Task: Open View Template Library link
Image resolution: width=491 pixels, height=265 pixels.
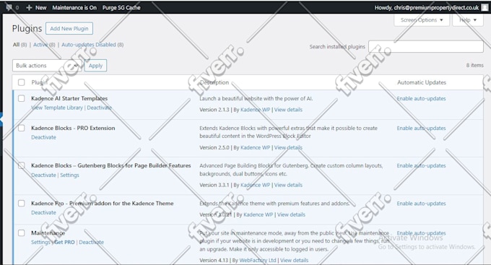Action: [57, 108]
